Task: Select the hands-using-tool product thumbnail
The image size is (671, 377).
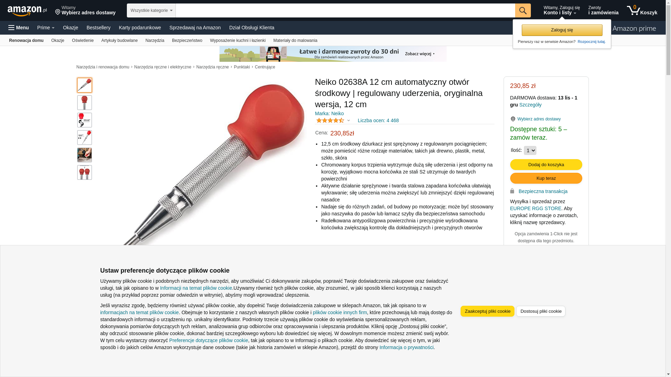Action: pos(85,155)
